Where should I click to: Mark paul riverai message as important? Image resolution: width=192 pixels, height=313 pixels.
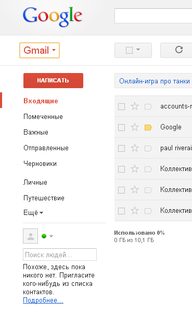(x=148, y=148)
